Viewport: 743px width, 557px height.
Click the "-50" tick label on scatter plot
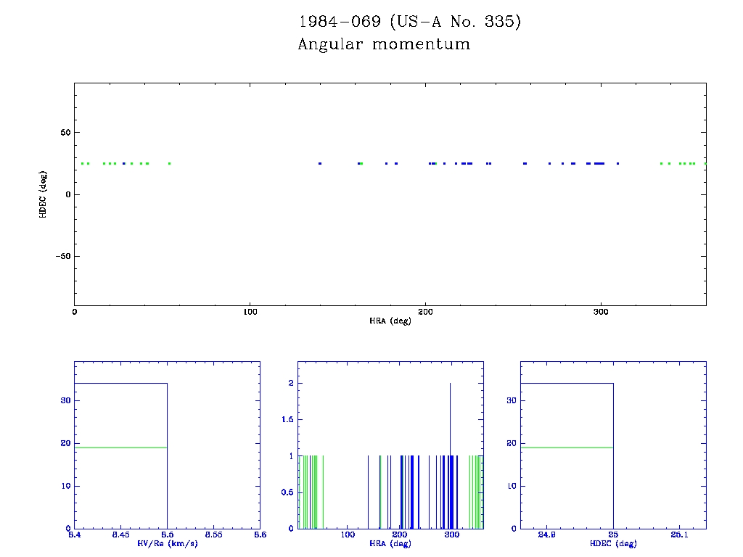[x=61, y=256]
